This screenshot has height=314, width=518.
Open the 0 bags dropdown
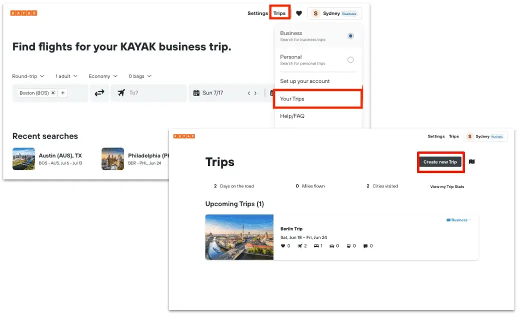(140, 76)
